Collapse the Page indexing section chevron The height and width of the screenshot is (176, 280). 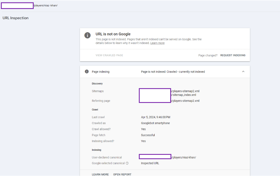point(243,72)
